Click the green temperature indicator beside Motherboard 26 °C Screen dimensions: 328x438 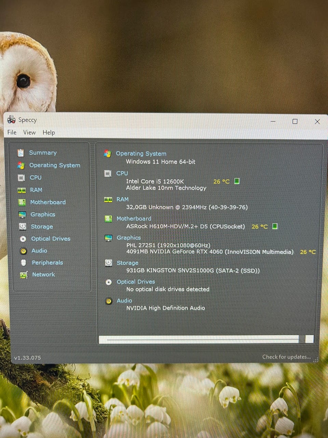pyautogui.click(x=275, y=226)
